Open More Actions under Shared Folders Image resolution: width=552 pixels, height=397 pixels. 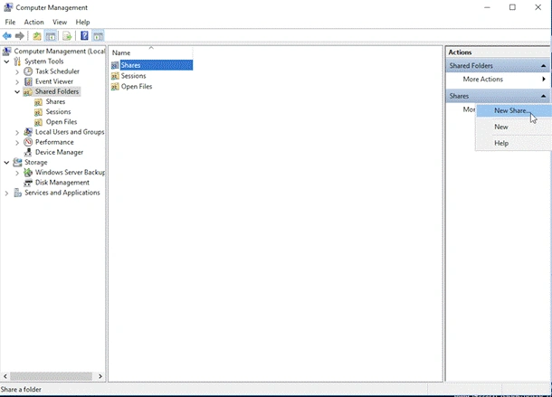498,80
